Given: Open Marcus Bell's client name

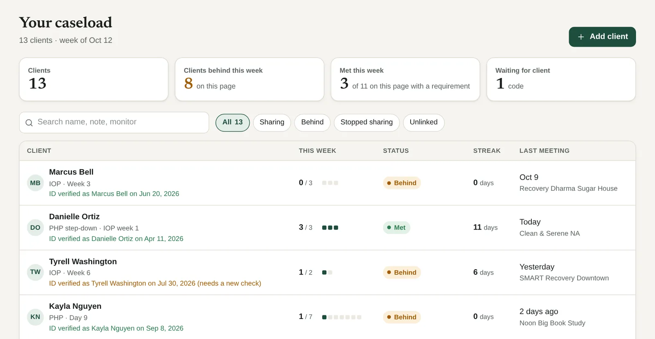Looking at the screenshot, I should coord(71,172).
